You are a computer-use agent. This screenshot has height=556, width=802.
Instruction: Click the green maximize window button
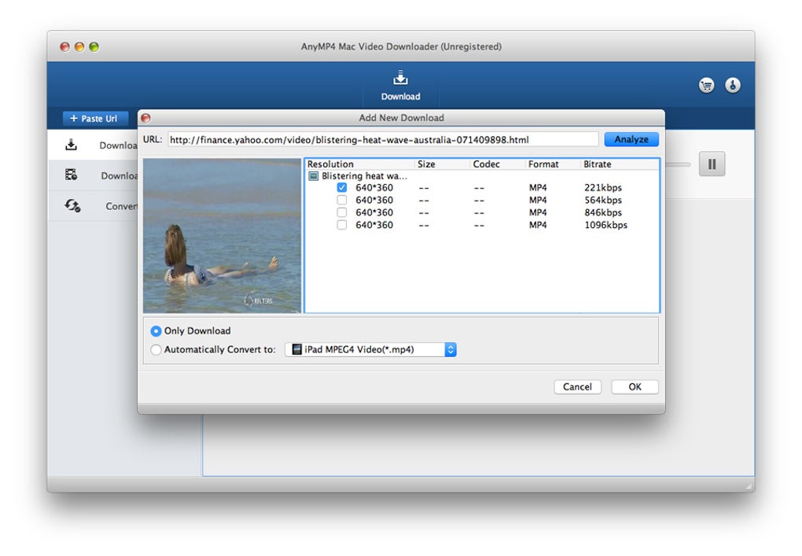(94, 47)
